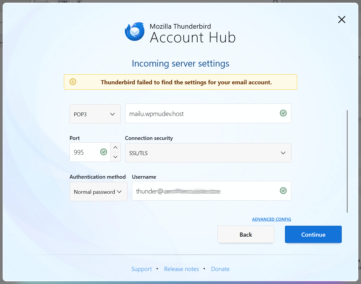The height and width of the screenshot is (284, 361).
Task: Click the search magnifier icon in the background toolbar
Action: [x=275, y=2]
